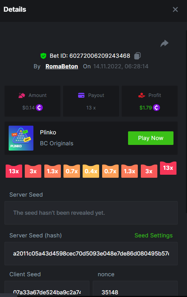This screenshot has width=187, height=297.
Task: Open Seed Settings
Action: coord(154,235)
